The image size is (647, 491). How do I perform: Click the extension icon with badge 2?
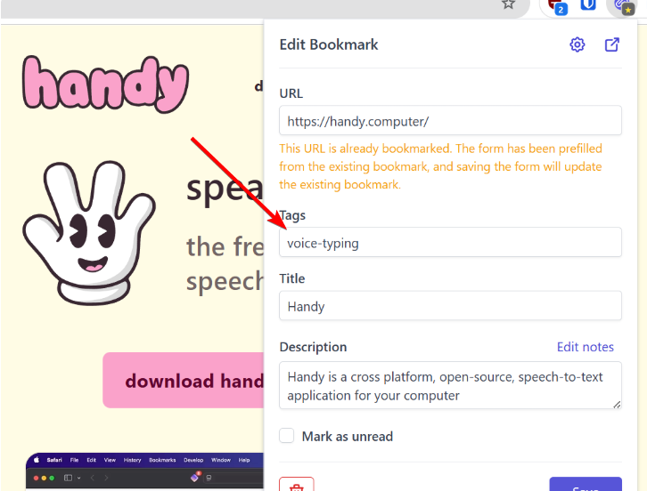click(557, 6)
